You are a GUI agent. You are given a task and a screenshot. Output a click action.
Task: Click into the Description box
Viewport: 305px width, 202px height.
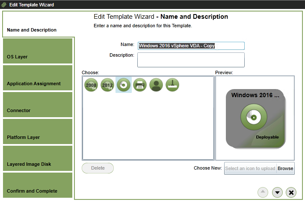pyautogui.click(x=191, y=60)
